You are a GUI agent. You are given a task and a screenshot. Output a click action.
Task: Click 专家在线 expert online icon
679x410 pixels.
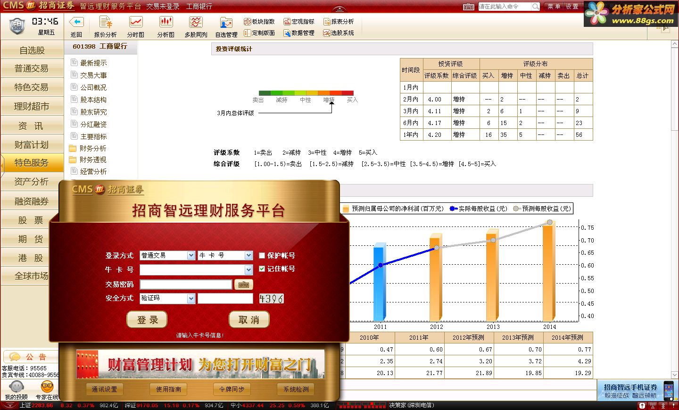point(47,387)
